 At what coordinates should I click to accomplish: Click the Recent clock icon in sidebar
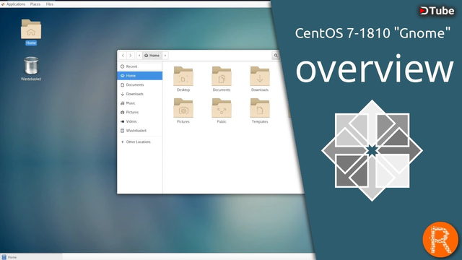[122, 66]
